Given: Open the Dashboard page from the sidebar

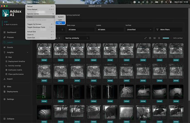Looking at the screenshot, I should [11, 32].
